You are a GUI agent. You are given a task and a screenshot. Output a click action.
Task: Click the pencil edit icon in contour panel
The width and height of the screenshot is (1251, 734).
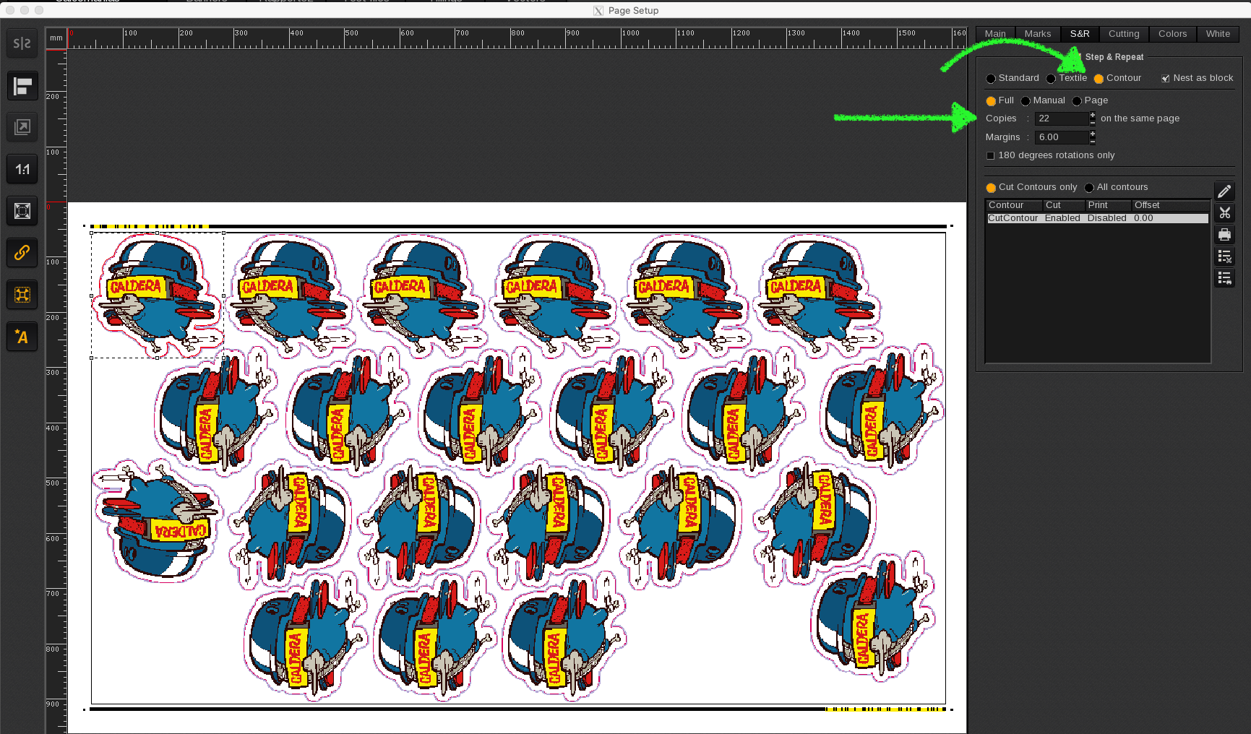click(x=1224, y=190)
